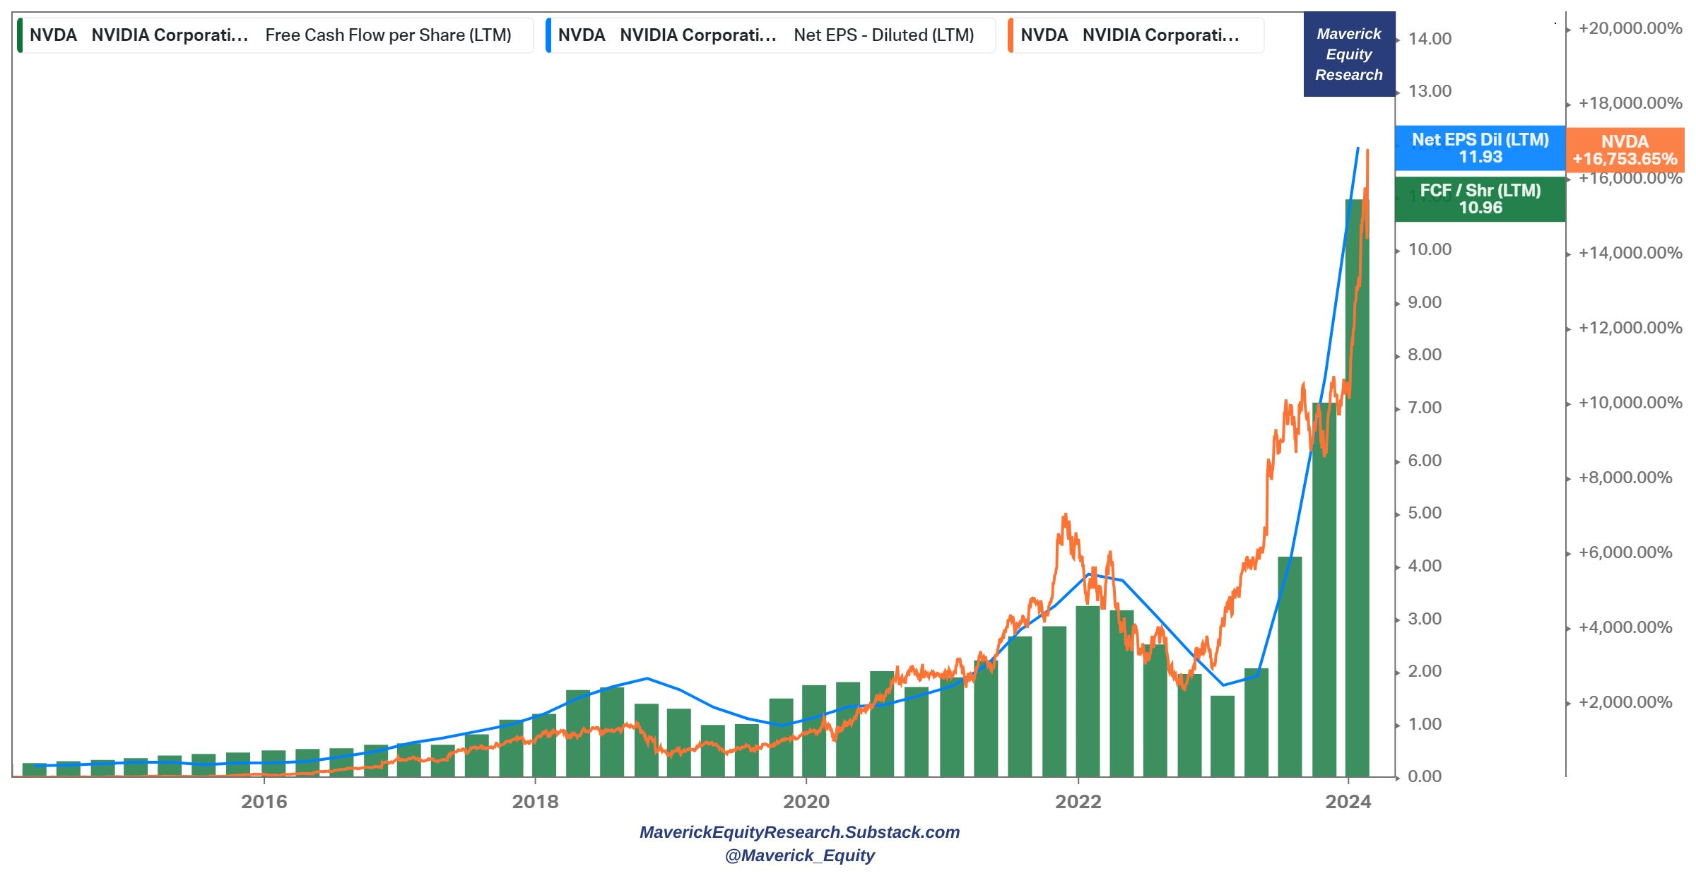This screenshot has width=1696, height=876.
Task: Click the 2024 x-axis year label
Action: [1348, 802]
